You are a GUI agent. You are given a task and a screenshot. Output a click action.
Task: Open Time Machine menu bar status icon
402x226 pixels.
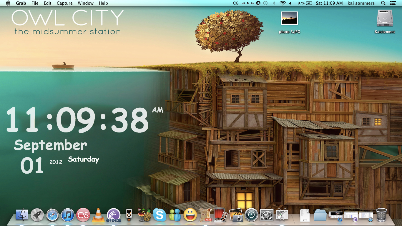(x=265, y=3)
